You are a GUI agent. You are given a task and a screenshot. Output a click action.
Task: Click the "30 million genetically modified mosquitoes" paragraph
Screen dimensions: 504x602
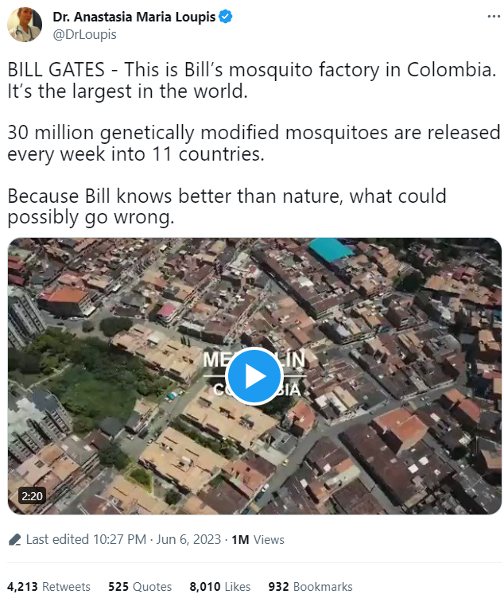click(253, 142)
